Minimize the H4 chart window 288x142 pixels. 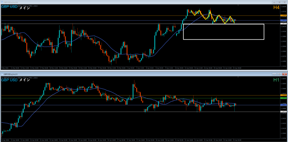pos(274,2)
